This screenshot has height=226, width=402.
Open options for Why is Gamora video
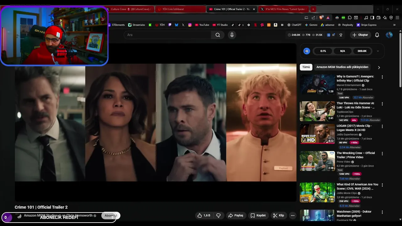tap(382, 77)
